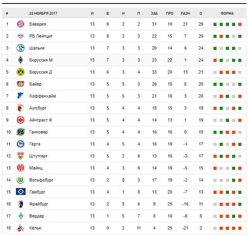Click the Wolfsburg green logo
248x236 pixels.
coord(21,180)
